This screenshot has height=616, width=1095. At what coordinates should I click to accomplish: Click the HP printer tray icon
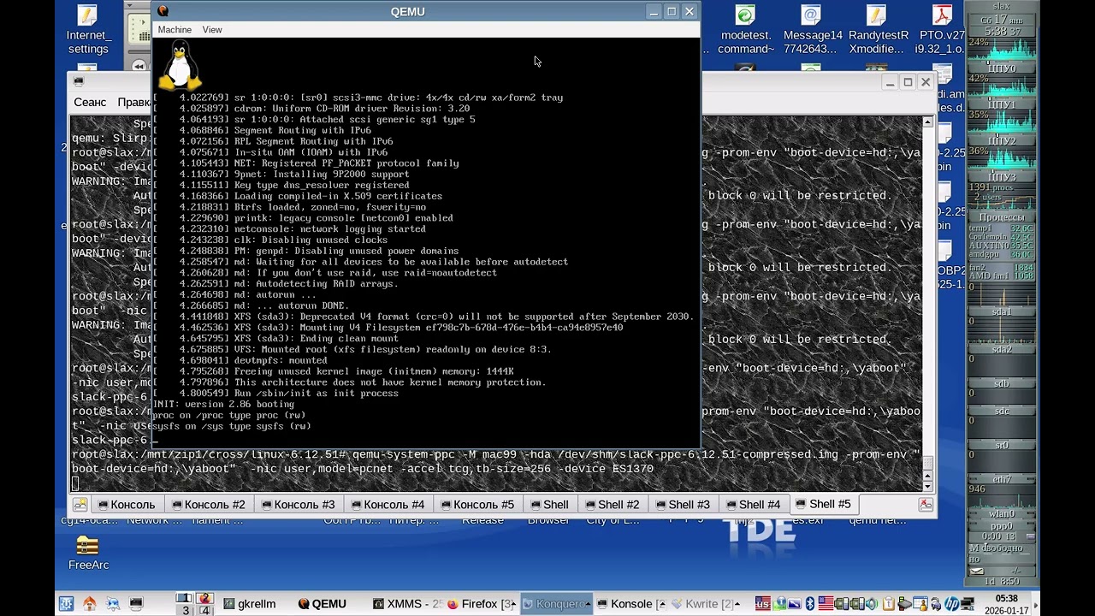click(952, 604)
